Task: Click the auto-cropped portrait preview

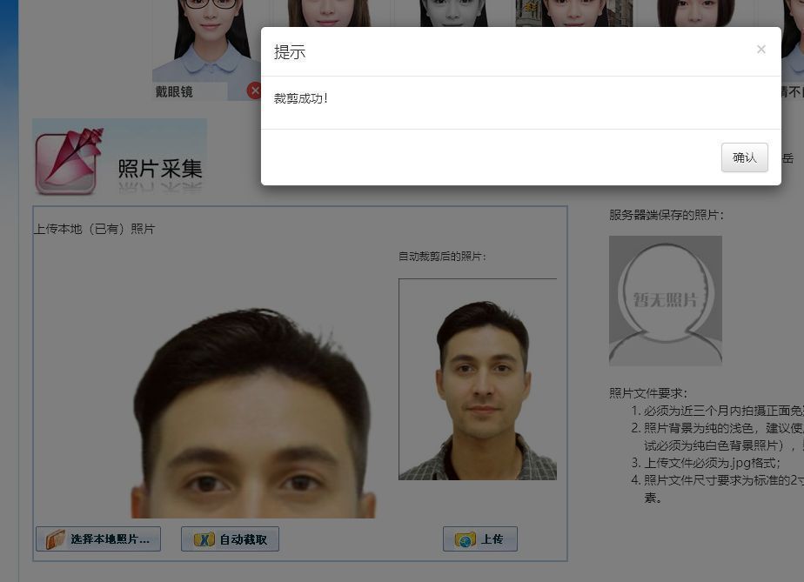Action: (x=477, y=378)
